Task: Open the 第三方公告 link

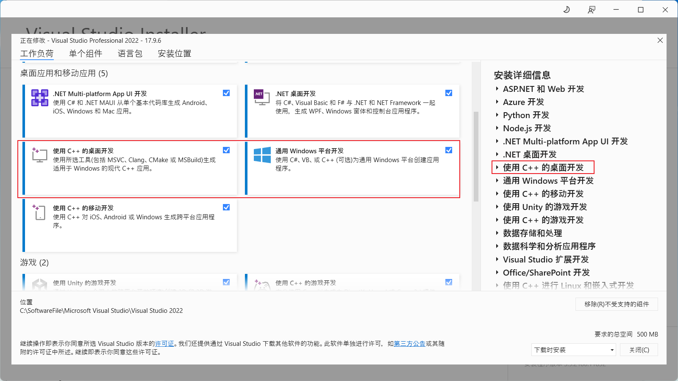Action: [x=410, y=344]
